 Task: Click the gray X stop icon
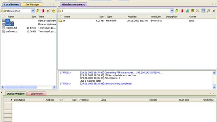coord(198,11)
